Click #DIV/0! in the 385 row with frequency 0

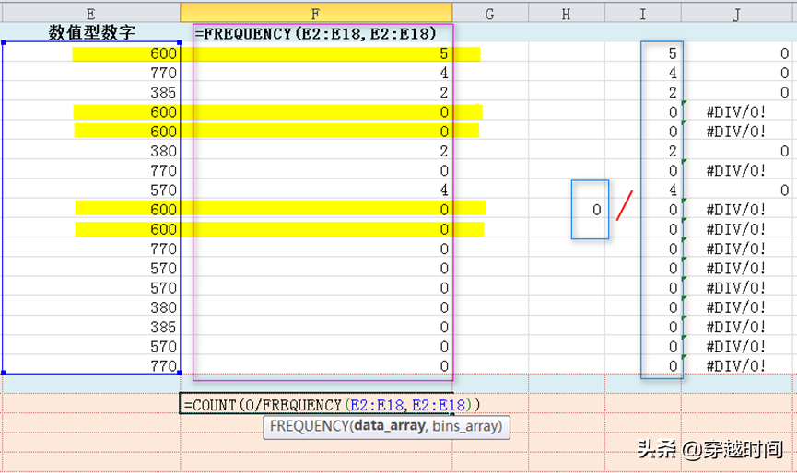[736, 327]
